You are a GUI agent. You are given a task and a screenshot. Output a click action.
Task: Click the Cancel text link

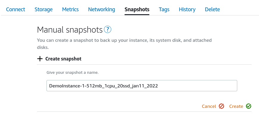pos(209,106)
